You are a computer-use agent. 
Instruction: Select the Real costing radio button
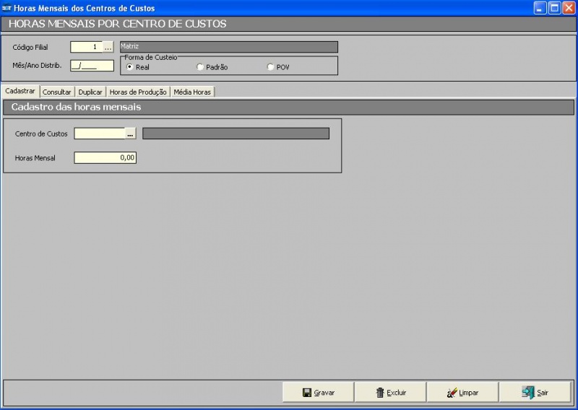click(x=129, y=67)
